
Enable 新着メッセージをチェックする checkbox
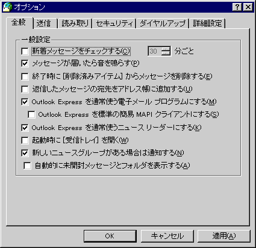[25, 51]
